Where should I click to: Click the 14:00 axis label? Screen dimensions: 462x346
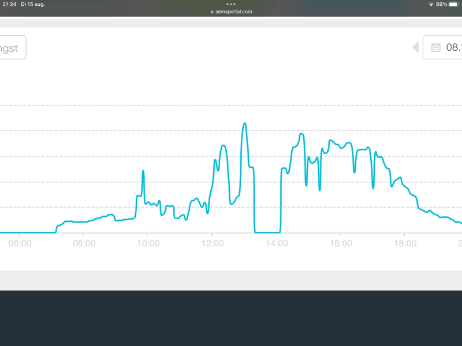pos(277,243)
